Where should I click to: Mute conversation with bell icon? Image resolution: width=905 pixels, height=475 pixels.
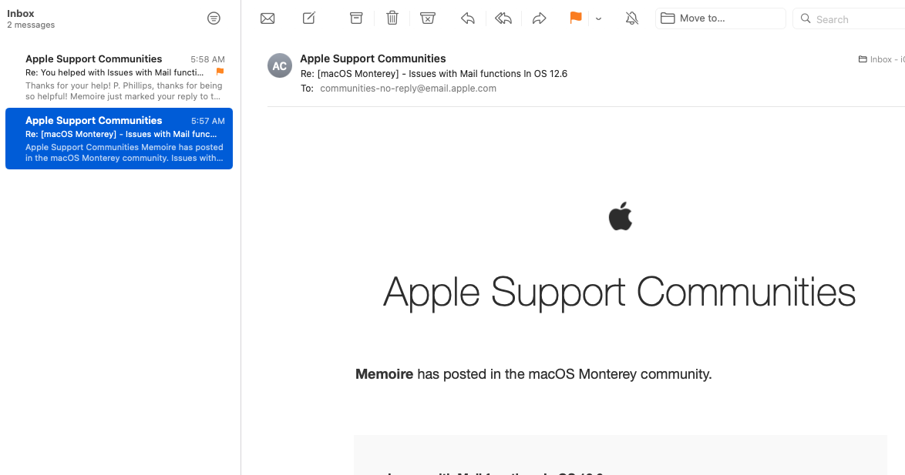632,18
